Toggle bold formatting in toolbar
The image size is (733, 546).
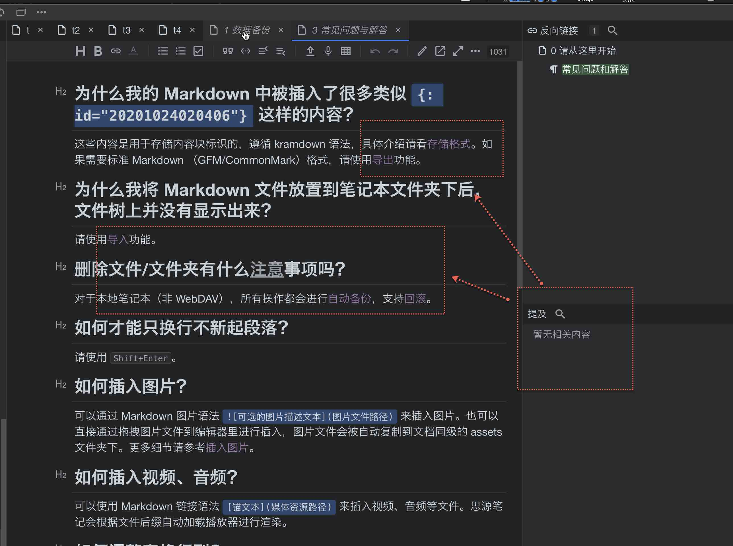[98, 51]
